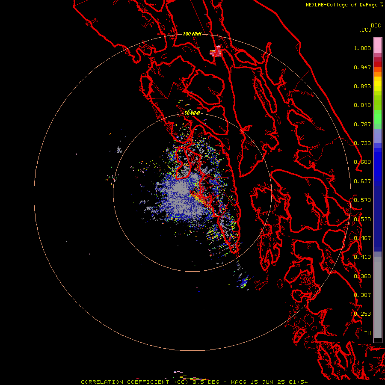Click the 0.573 scale value

click(x=362, y=200)
